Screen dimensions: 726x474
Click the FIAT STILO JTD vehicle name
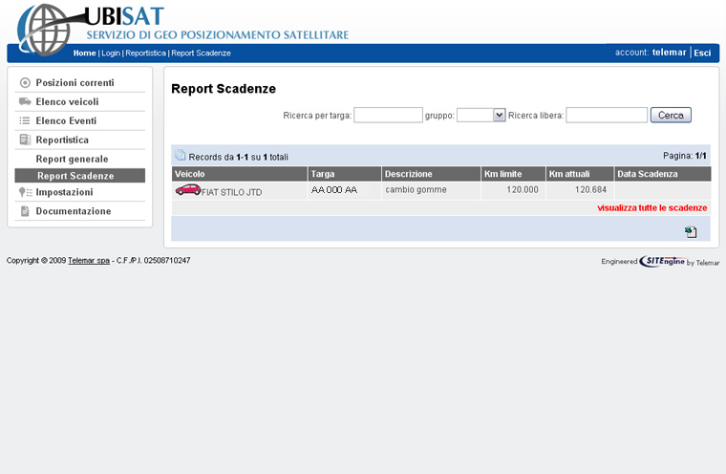click(231, 192)
